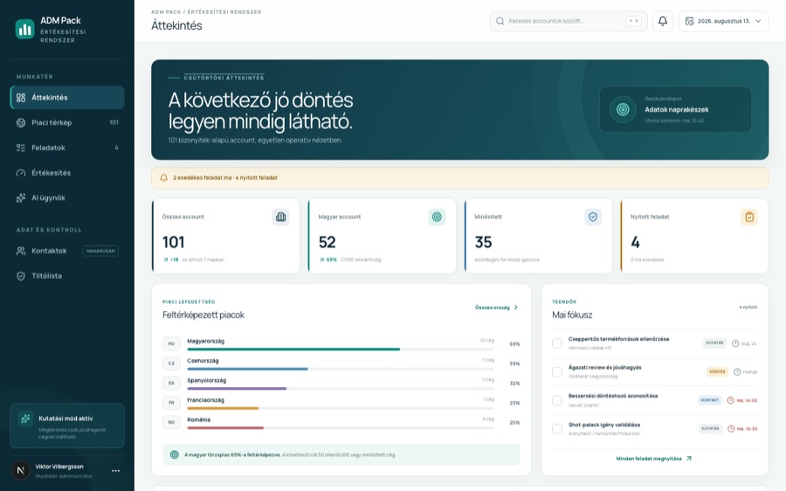Viewport: 786px width, 491px height.
Task: Click the Piaci térkép globe icon
Action: click(x=21, y=122)
